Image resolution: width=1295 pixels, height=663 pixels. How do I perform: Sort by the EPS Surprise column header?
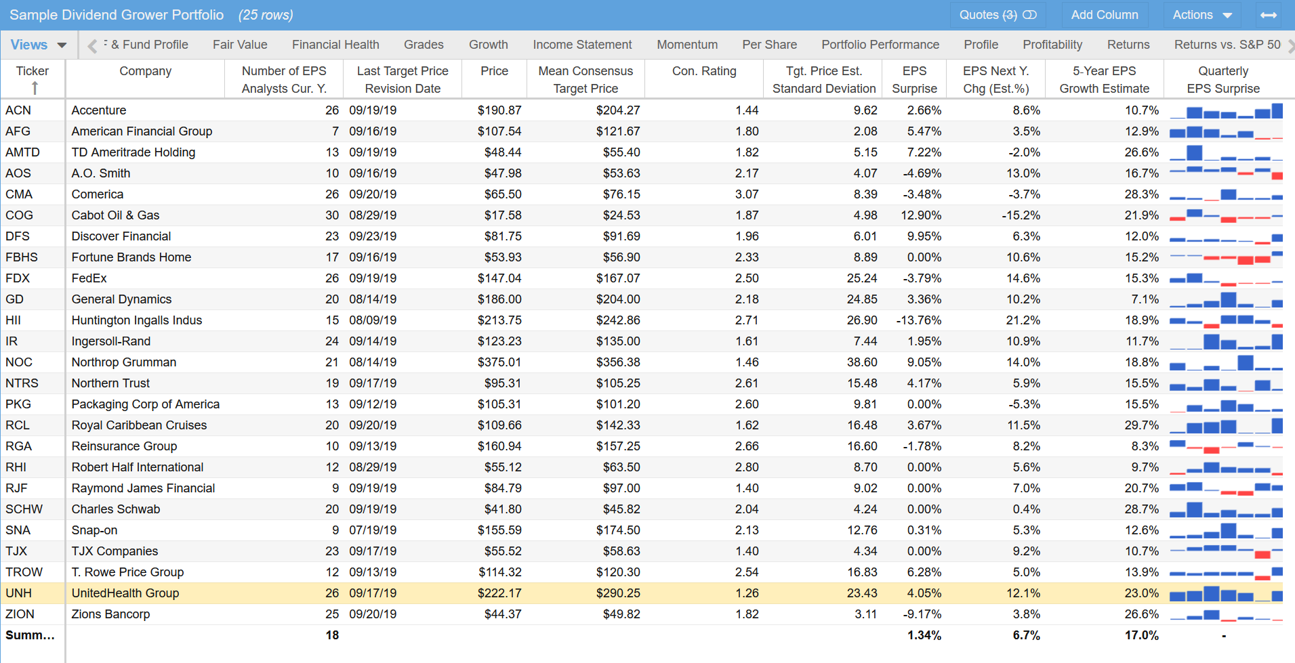coord(914,80)
